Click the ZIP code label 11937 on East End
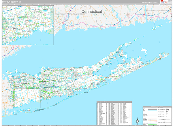The image size is (173, 126). click(134, 65)
